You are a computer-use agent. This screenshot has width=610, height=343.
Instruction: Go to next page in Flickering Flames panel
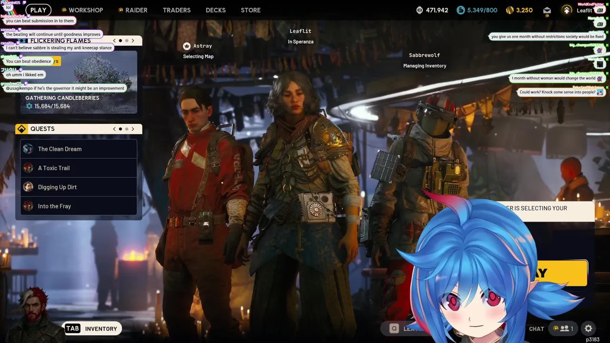(133, 40)
